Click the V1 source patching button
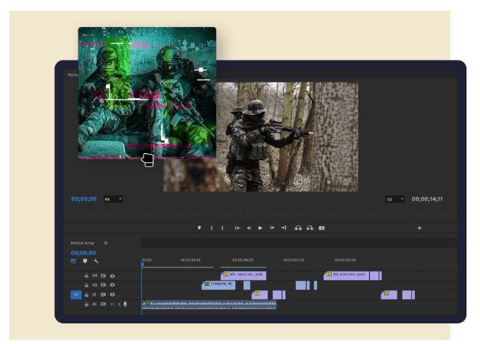The height and width of the screenshot is (344, 480). tap(75, 294)
